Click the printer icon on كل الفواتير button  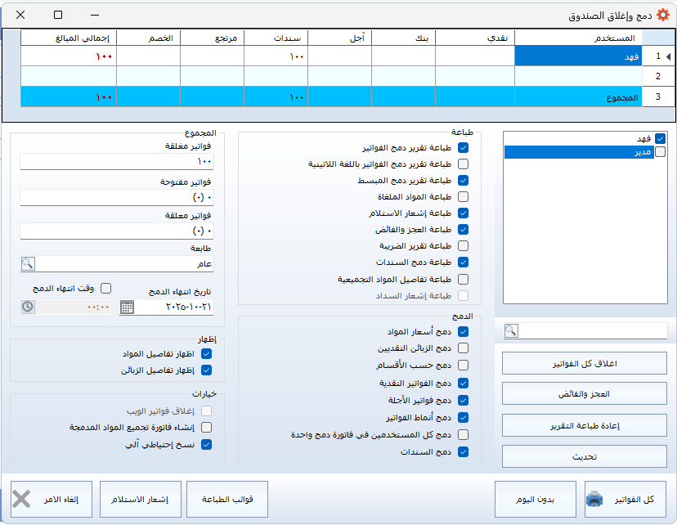pyautogui.click(x=594, y=499)
